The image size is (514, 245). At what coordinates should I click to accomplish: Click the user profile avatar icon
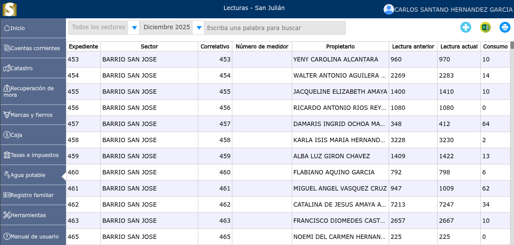coord(388,9)
